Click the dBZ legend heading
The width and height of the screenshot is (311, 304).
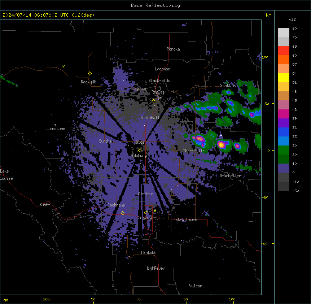pos(292,19)
